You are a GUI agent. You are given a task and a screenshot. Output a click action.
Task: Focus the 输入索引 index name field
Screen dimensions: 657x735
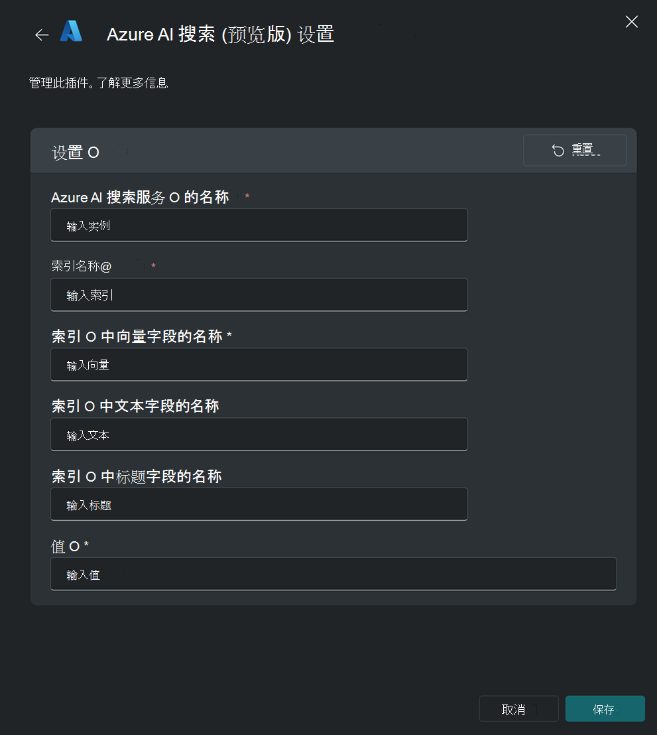259,295
